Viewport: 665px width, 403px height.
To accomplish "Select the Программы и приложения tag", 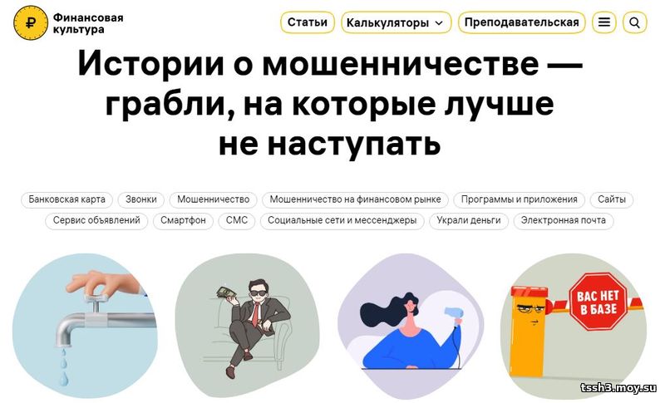I will coord(519,199).
